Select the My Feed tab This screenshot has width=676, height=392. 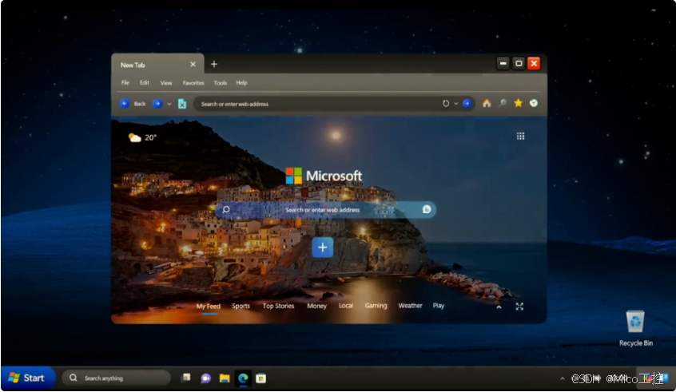click(x=209, y=307)
